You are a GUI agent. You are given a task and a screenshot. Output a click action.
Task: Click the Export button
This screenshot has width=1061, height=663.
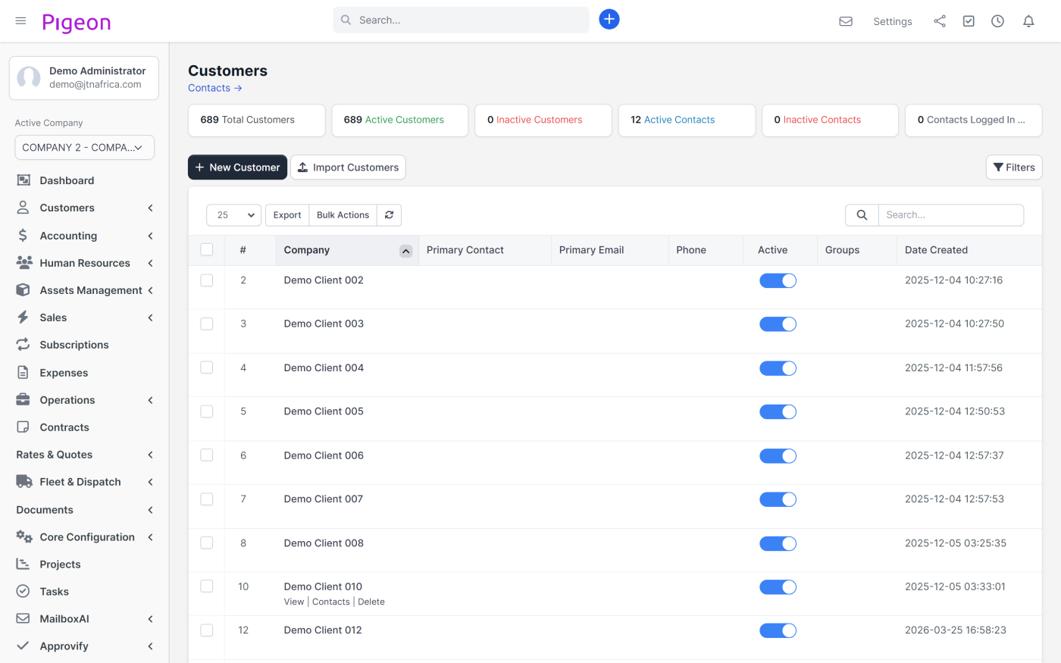click(287, 215)
